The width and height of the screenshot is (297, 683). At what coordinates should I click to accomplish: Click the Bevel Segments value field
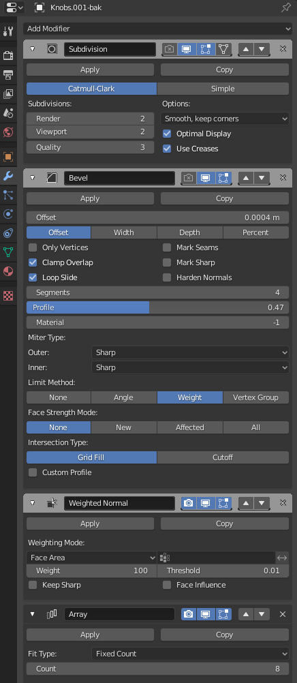157,292
